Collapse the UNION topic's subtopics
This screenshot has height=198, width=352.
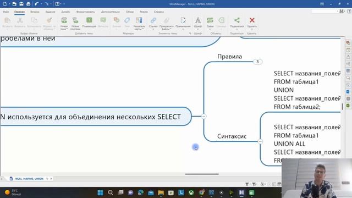coord(204,116)
